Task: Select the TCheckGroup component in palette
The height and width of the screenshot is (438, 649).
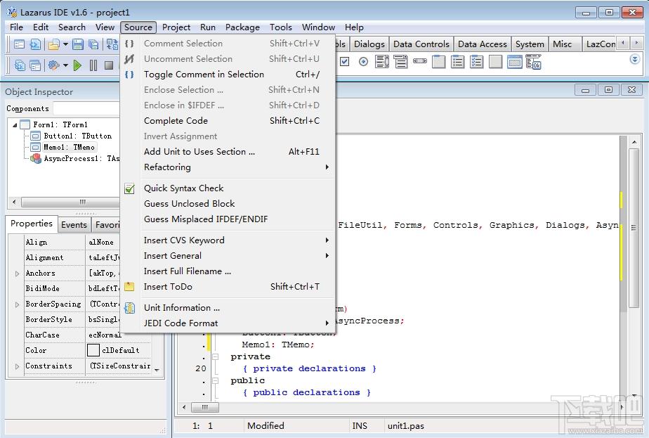Action: click(x=476, y=62)
